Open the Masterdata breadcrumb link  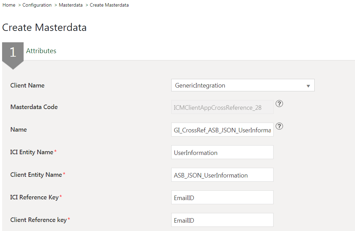pos(71,5)
